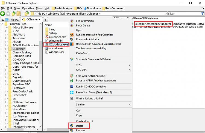Click the File Information menu icon
Viewport: 205px width, 133px height.
pos(72,21)
